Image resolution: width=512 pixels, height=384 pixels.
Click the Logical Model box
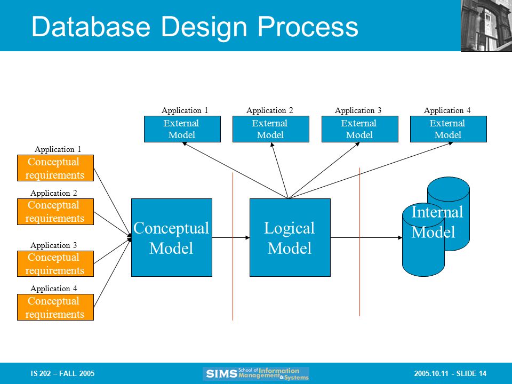point(290,237)
